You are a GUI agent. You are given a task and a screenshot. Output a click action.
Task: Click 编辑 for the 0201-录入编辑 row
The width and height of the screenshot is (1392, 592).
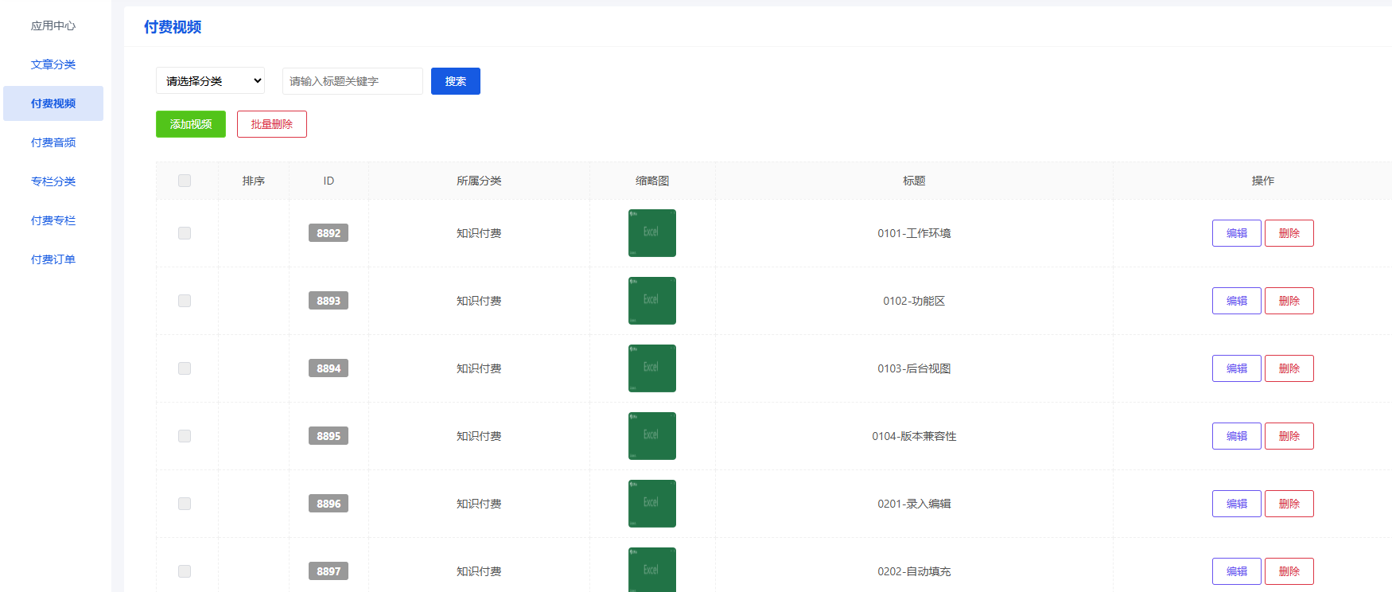1236,504
